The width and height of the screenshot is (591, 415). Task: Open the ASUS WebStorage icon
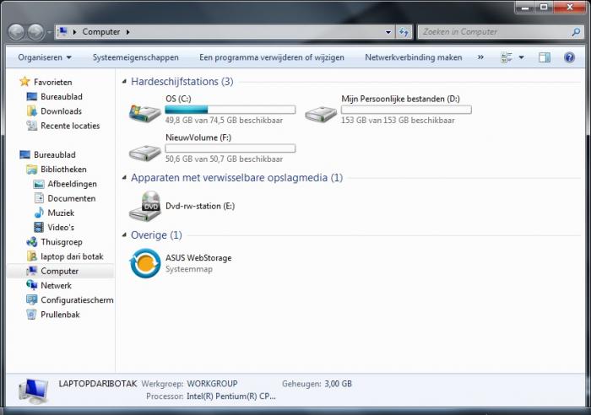point(144,262)
